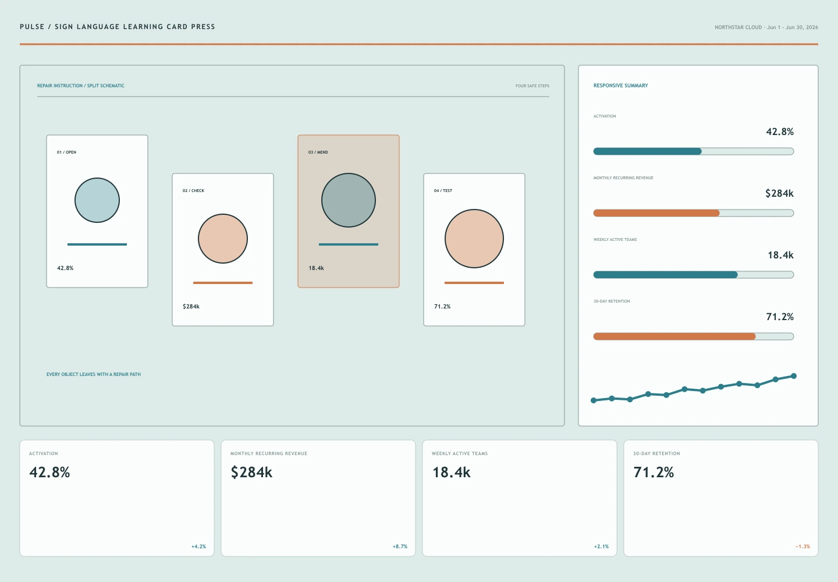Click the blue circle in the 01 / OPEN card
Screen dimensions: 838x582
(97, 200)
